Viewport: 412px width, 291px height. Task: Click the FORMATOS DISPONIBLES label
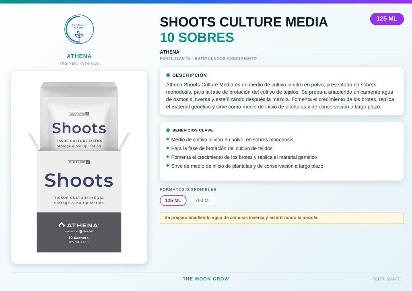[x=188, y=189]
